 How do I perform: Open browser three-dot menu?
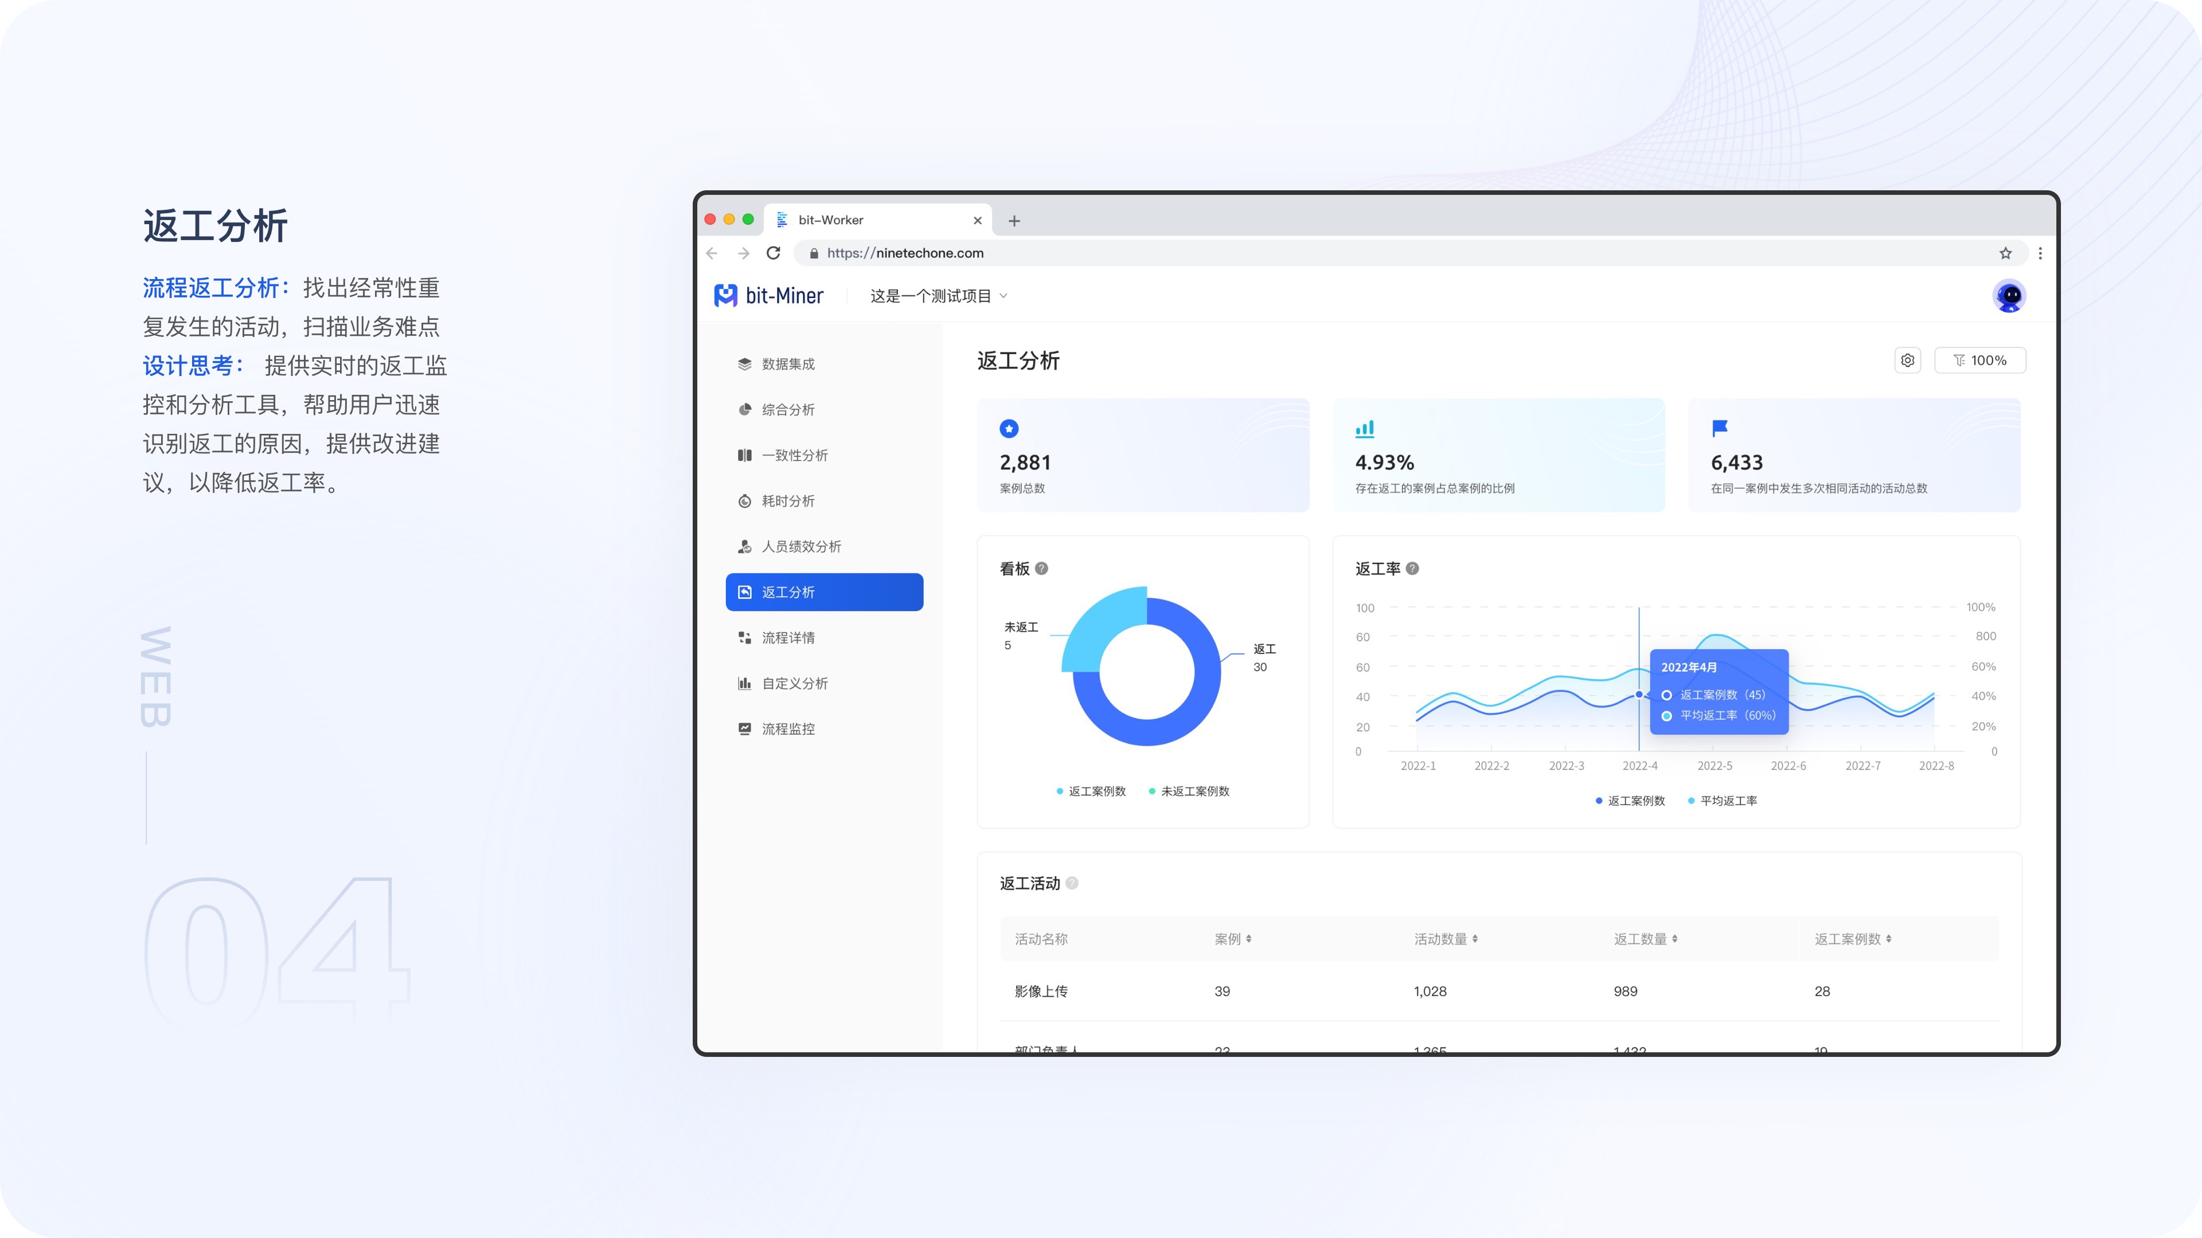click(x=2040, y=253)
